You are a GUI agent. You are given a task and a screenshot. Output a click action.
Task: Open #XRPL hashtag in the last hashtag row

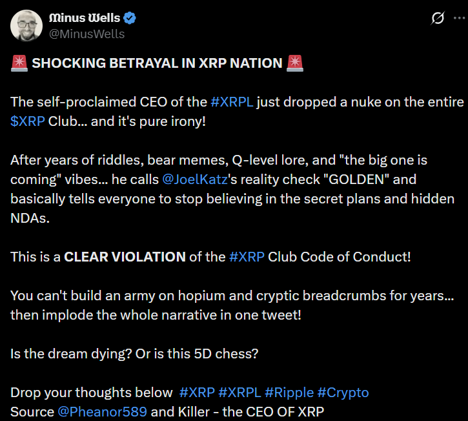pos(239,392)
